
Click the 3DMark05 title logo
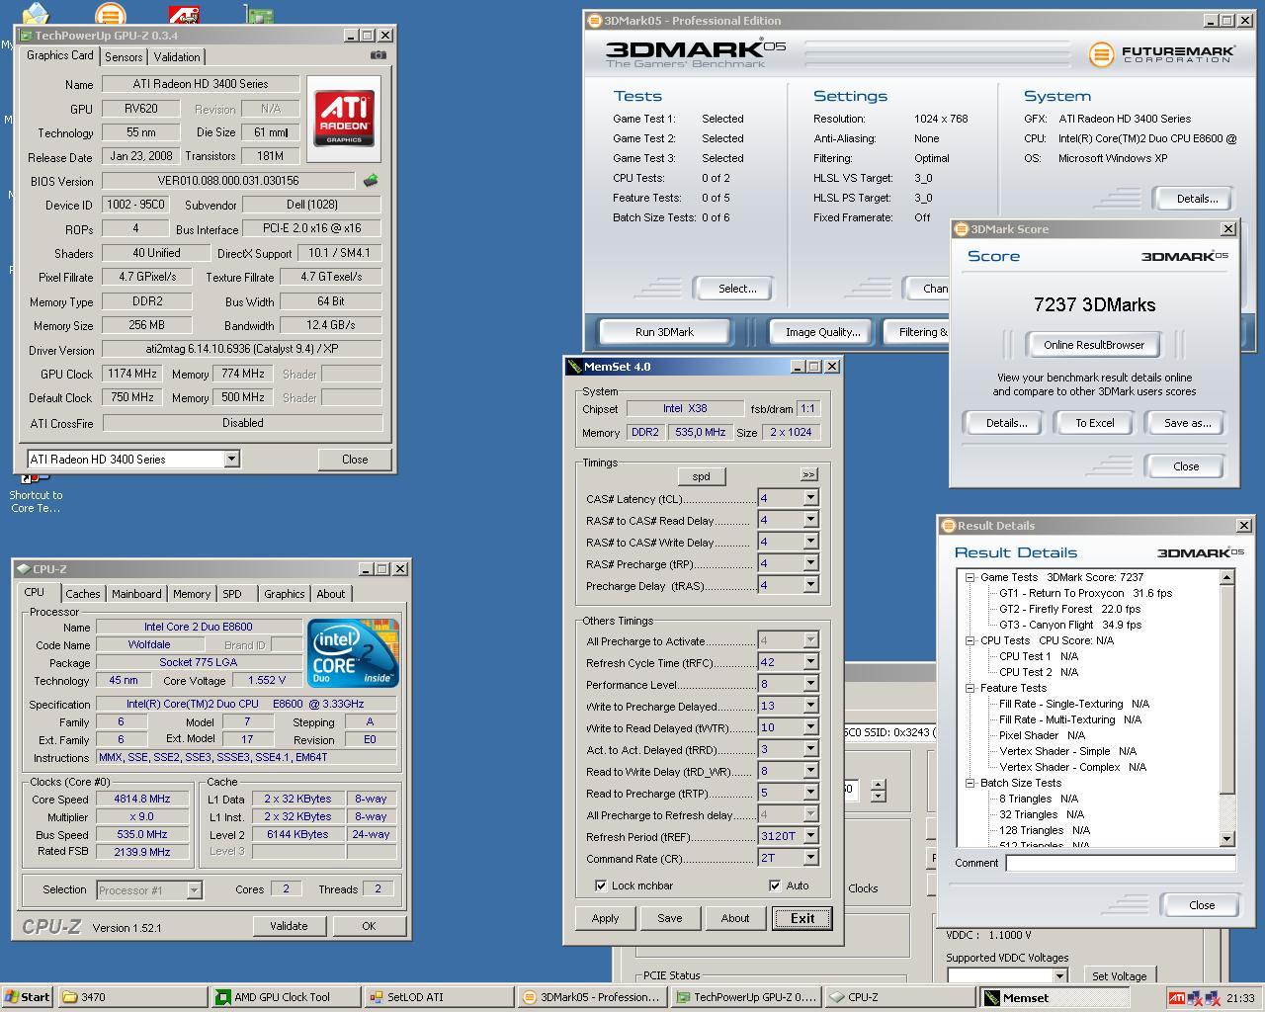tap(695, 52)
